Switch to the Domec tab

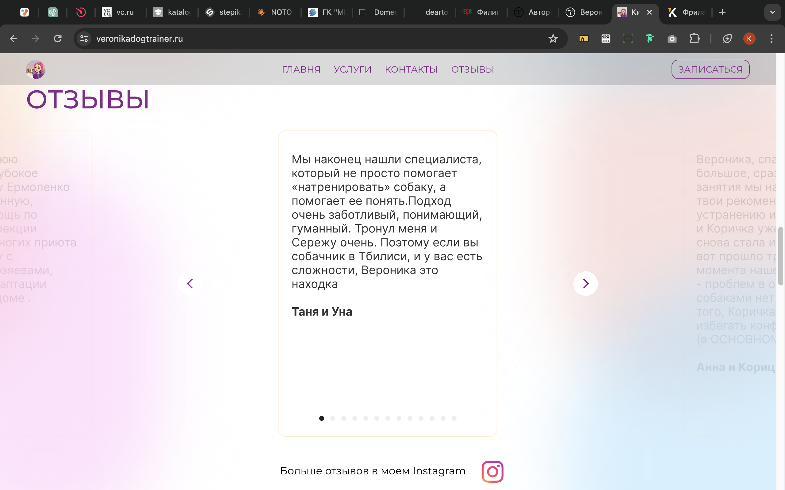tap(378, 12)
